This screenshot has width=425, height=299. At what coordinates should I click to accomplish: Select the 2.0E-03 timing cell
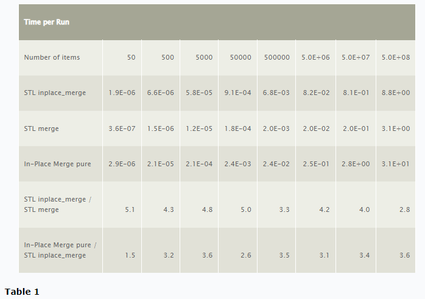276,128
